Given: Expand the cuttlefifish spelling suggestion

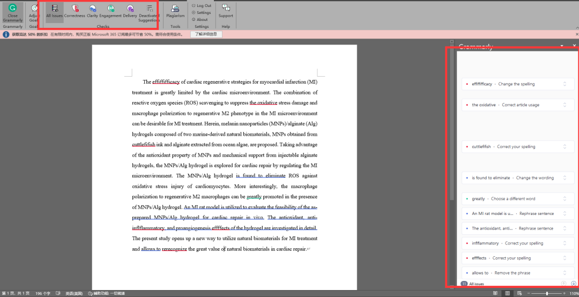Looking at the screenshot, I should coord(518,147).
